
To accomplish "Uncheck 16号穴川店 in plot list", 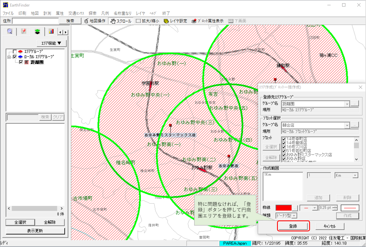I will (284, 147).
